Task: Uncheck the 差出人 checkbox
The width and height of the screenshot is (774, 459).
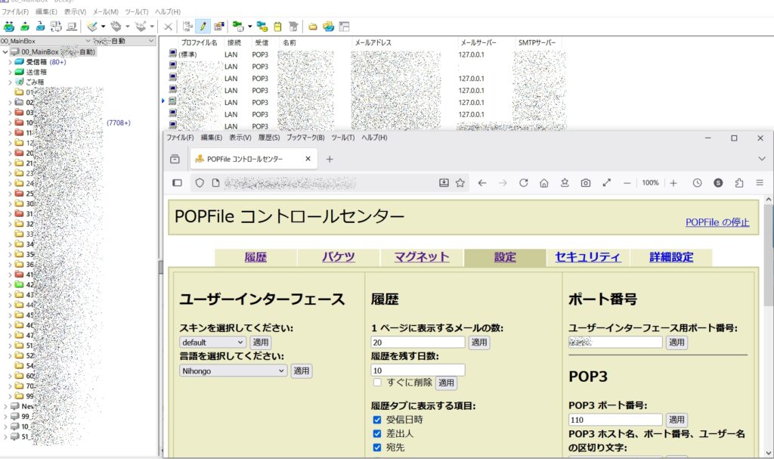Action: pyautogui.click(x=377, y=433)
